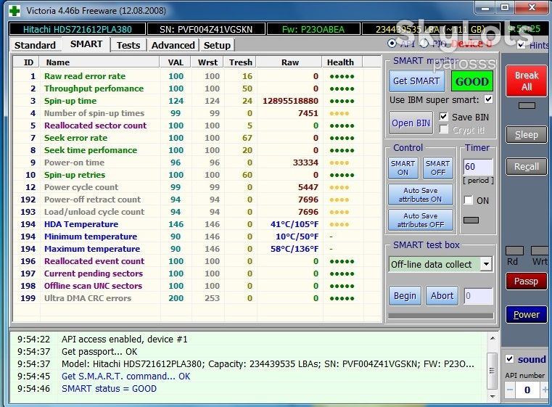Enable the Timer ON checkbox
Image resolution: width=552 pixels, height=407 pixels.
468,200
